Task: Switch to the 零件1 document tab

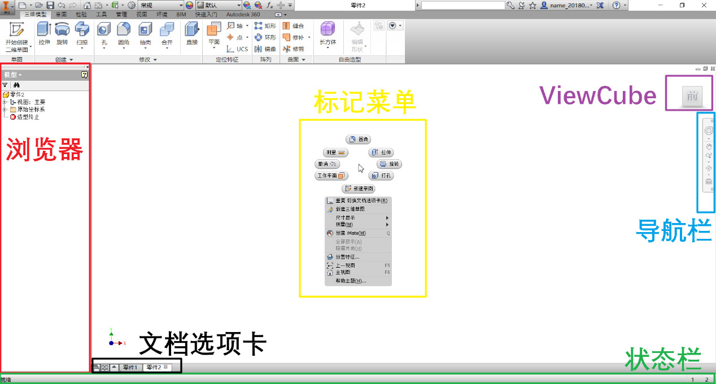Action: click(x=130, y=368)
